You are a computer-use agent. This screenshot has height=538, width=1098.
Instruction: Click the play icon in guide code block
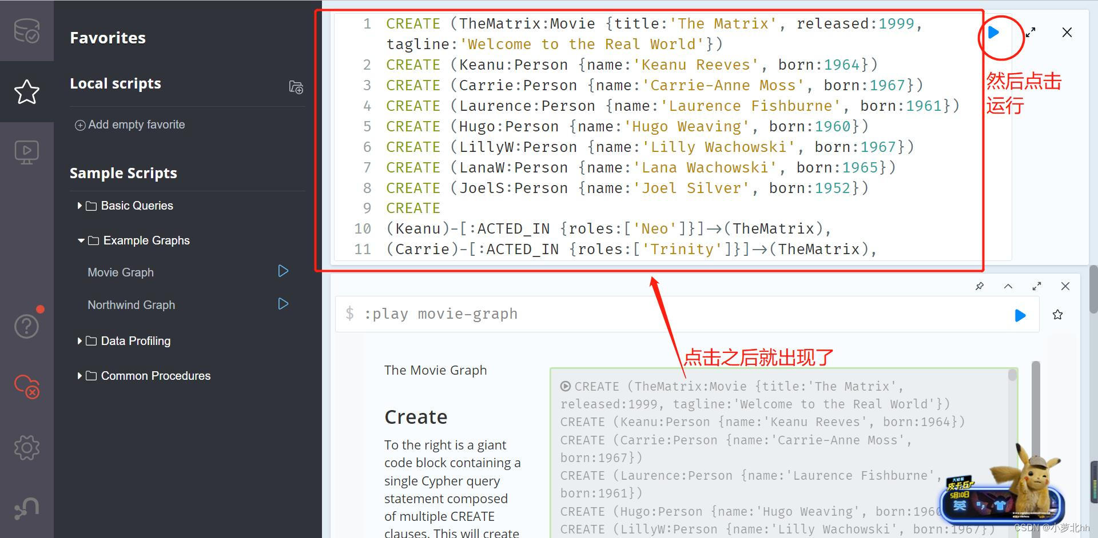pyautogui.click(x=566, y=386)
